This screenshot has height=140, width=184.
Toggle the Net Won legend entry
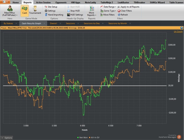pos(82,138)
